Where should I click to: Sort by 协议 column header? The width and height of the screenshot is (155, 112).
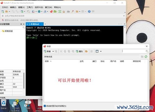(103, 61)
